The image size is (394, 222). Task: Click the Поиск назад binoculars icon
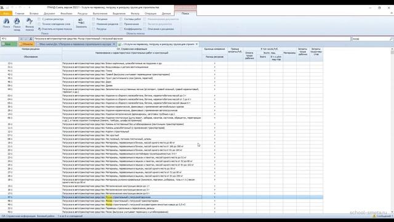17,21
